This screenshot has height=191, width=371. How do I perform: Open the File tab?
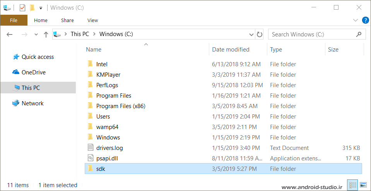click(14, 20)
